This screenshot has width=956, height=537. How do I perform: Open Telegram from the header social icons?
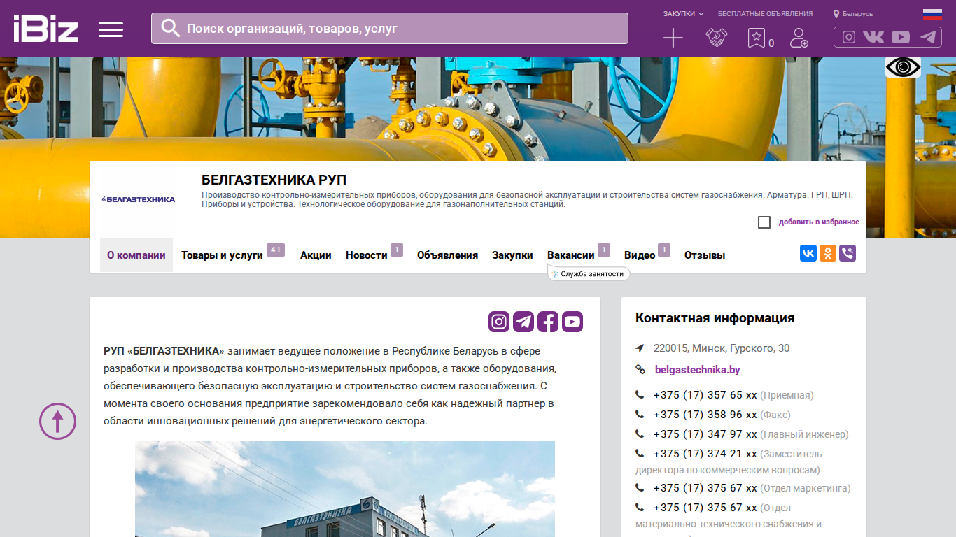[928, 37]
